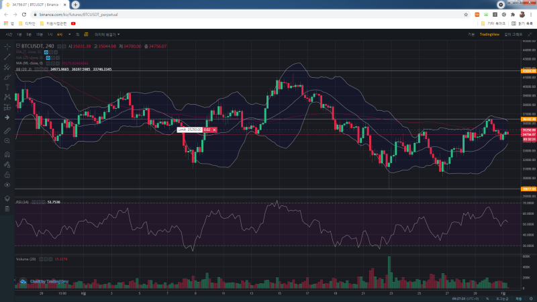Select the 1시 interval
Screen dimensions: 537x302
coord(50,34)
